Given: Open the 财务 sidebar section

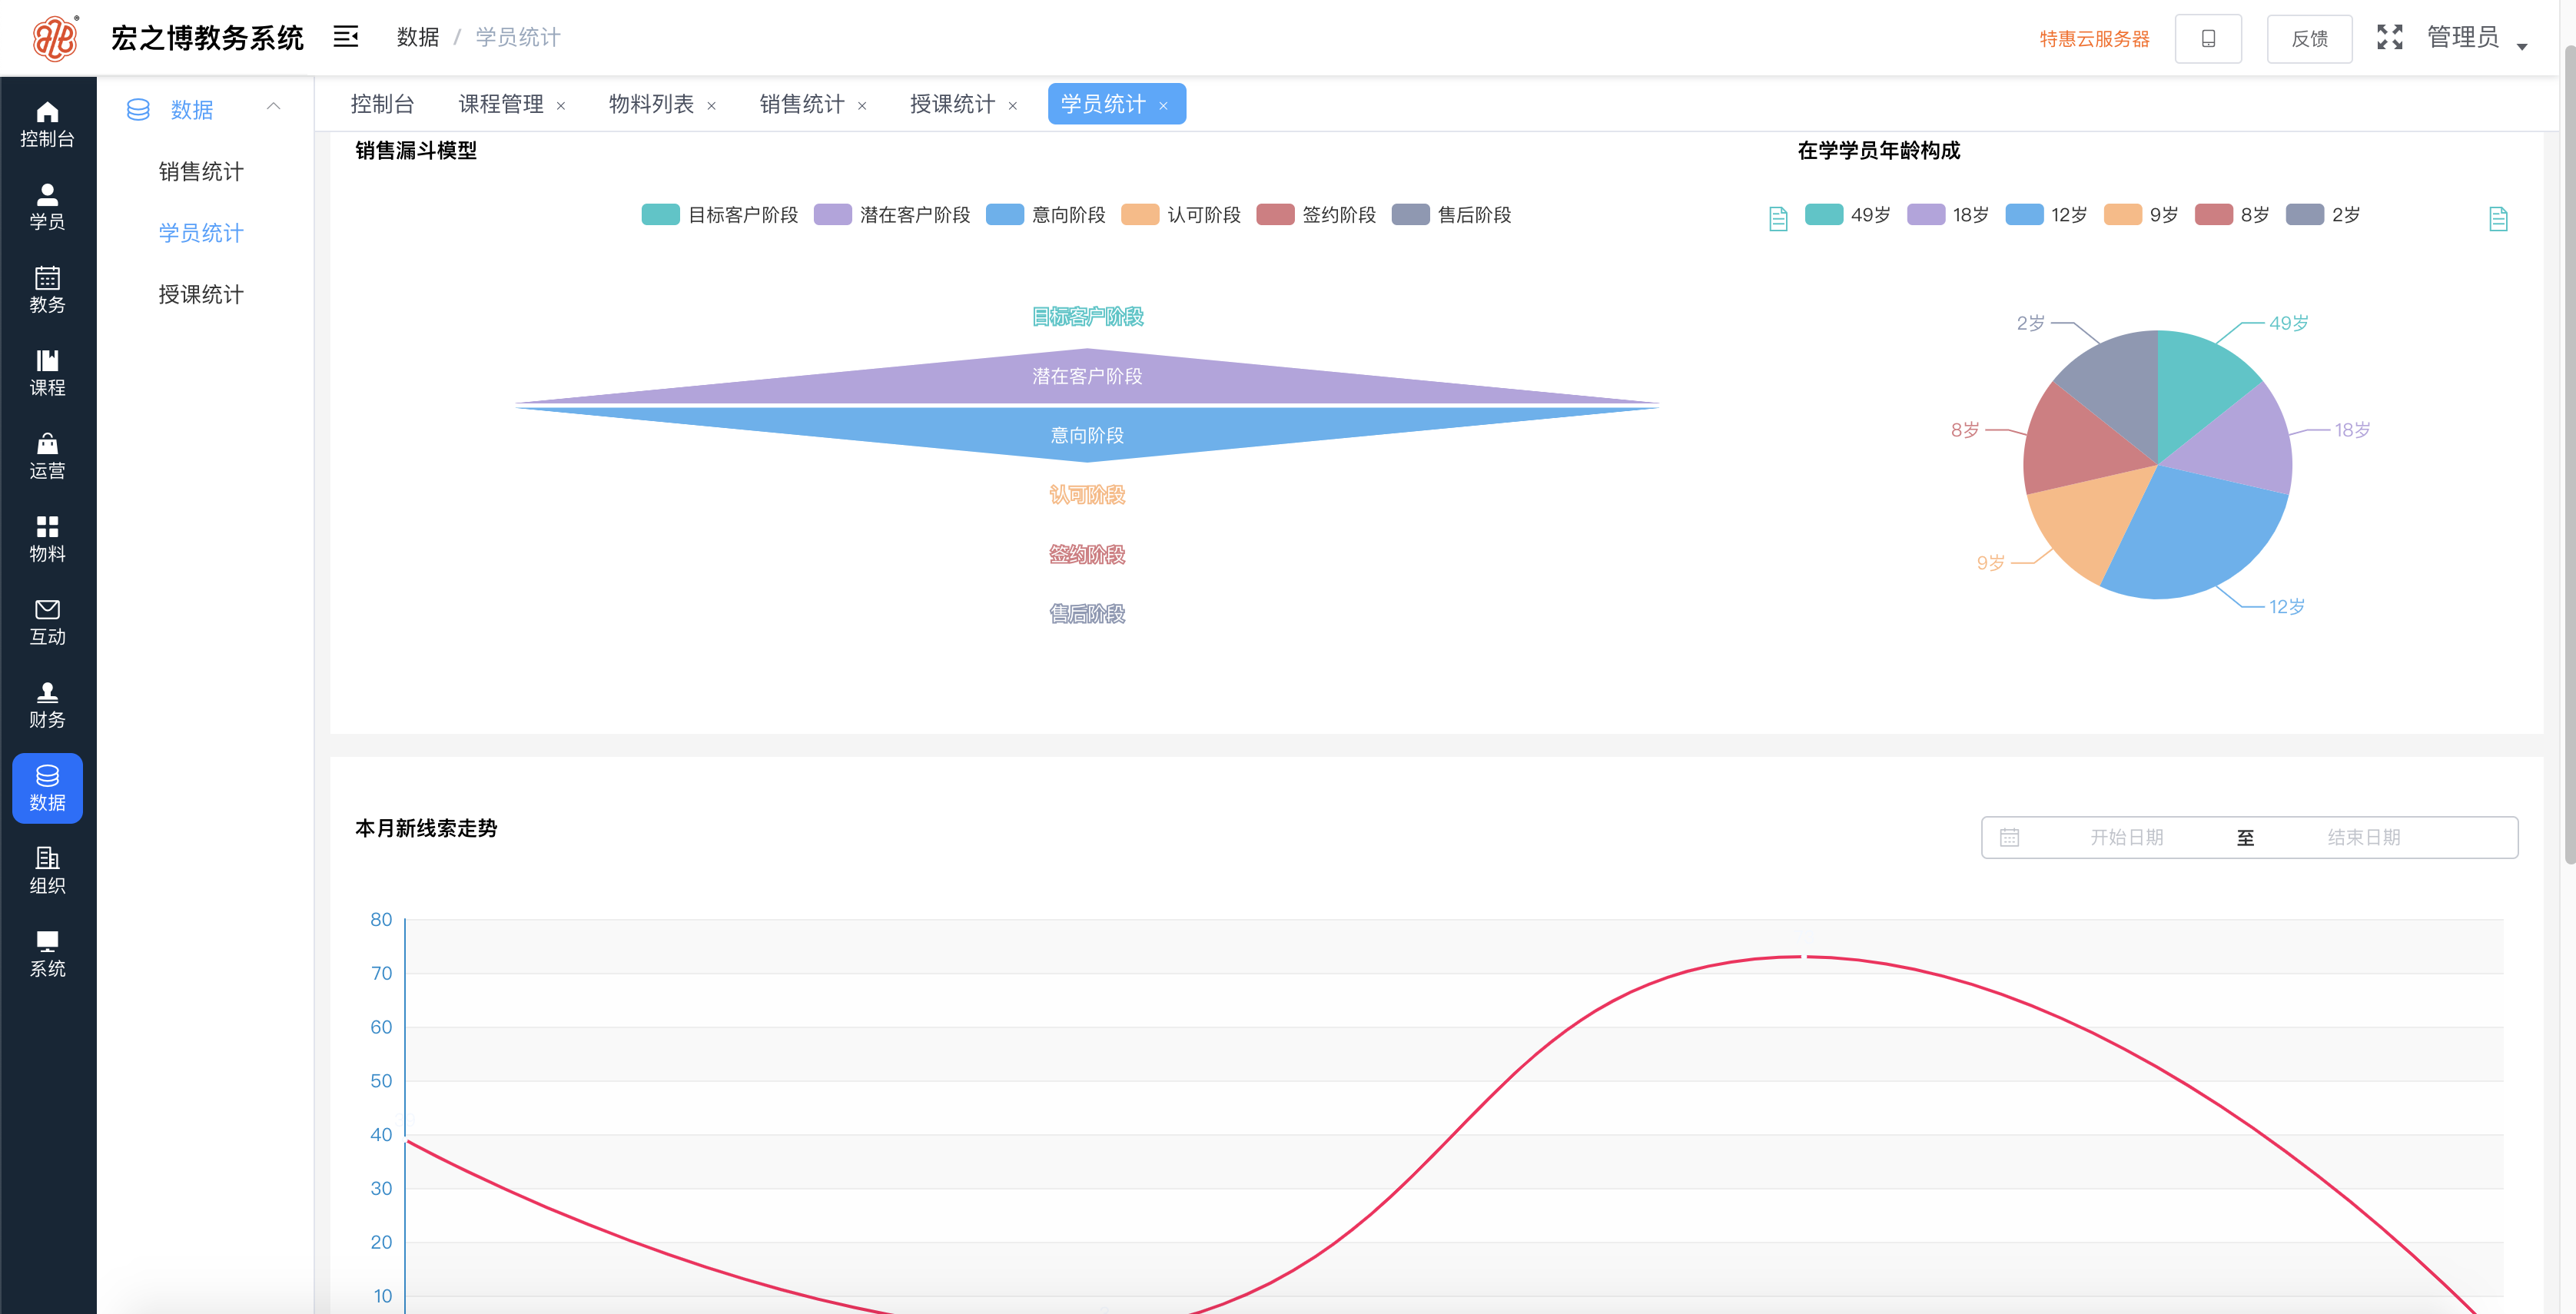Looking at the screenshot, I should tap(47, 705).
